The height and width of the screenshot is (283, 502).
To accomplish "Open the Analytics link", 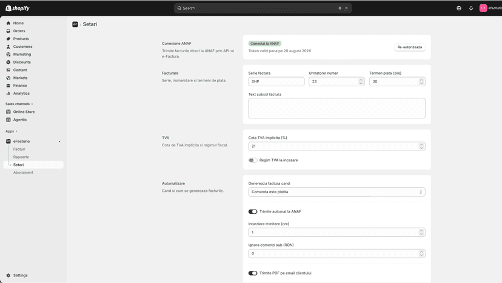I will coord(21,94).
